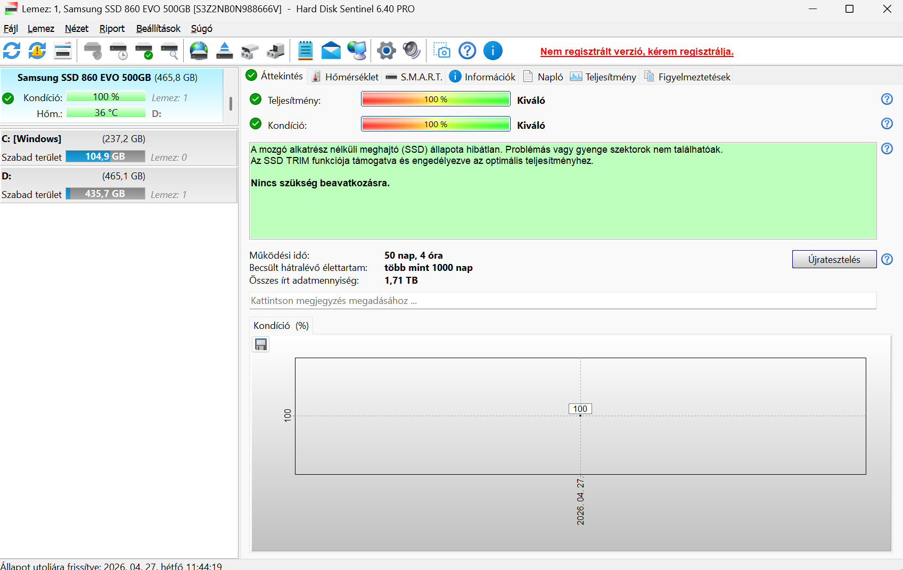The height and width of the screenshot is (570, 903).
Task: Click the Újratesztelés button
Action: coord(834,260)
